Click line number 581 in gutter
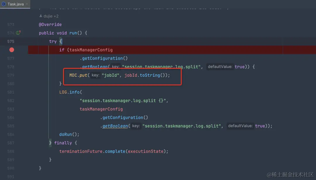 [11, 92]
